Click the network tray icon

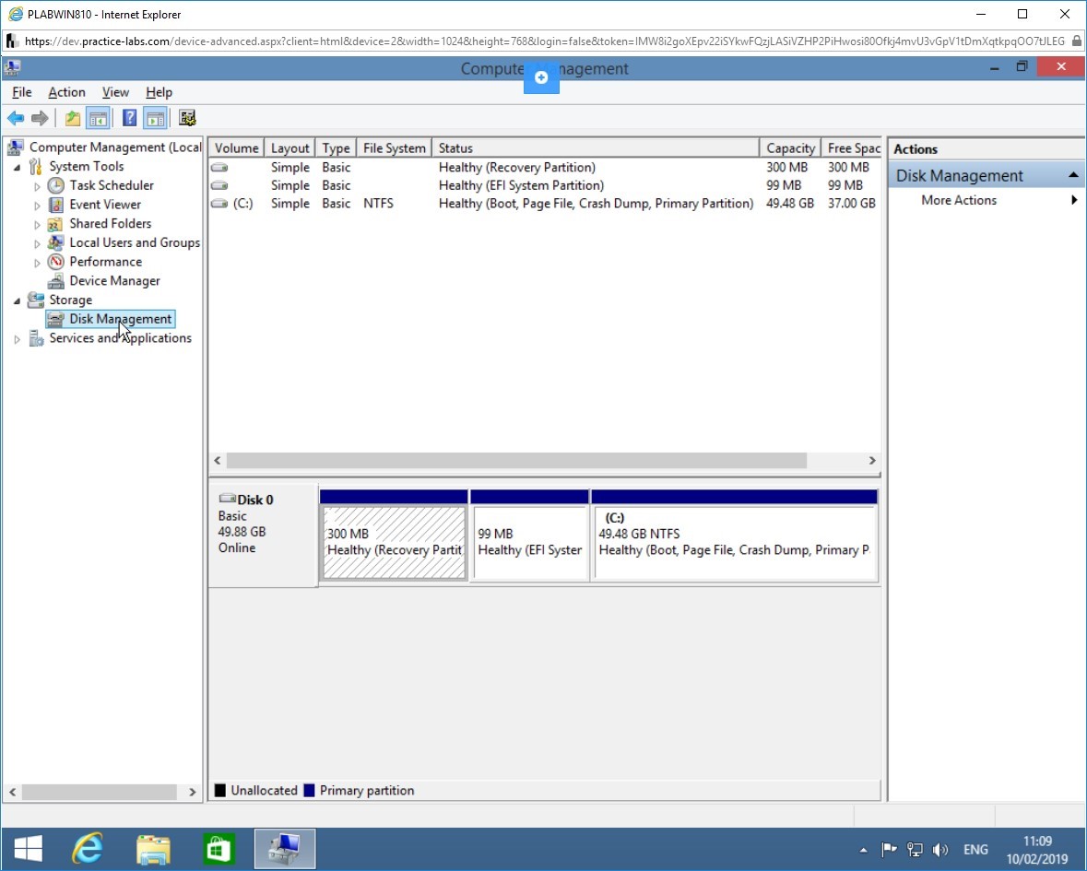pyautogui.click(x=916, y=850)
